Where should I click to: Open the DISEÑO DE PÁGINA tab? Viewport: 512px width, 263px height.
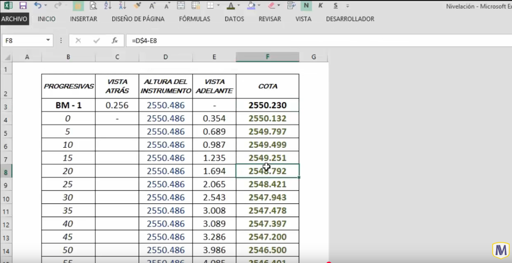point(138,19)
